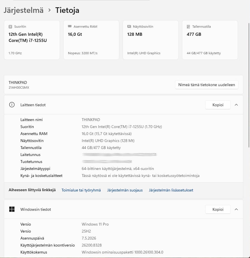Click the Käyttöjärjestelmän koontiversio label
The width and height of the screenshot is (250, 258).
(48, 245)
